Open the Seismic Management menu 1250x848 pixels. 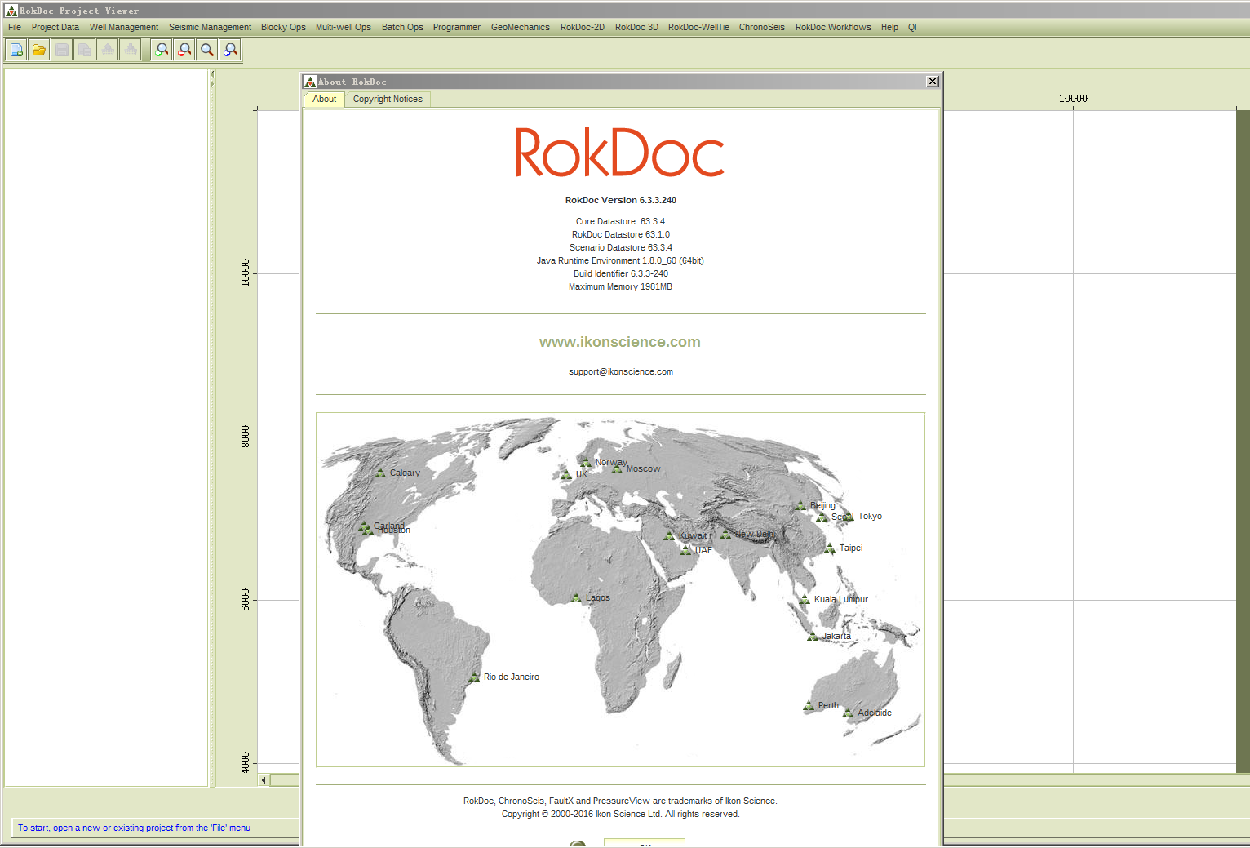[210, 27]
